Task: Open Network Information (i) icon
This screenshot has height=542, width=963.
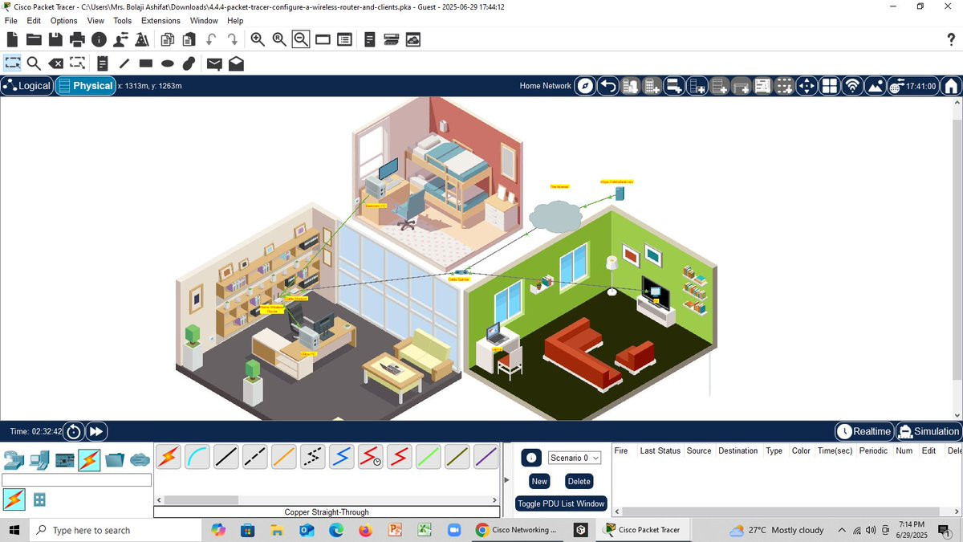Action: coord(99,39)
